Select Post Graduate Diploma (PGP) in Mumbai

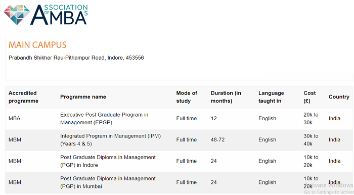coord(179,182)
